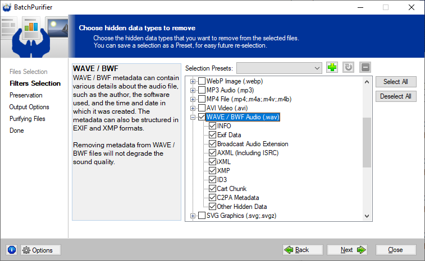Click the refresh preset icon
The image size is (425, 261).
click(348, 67)
